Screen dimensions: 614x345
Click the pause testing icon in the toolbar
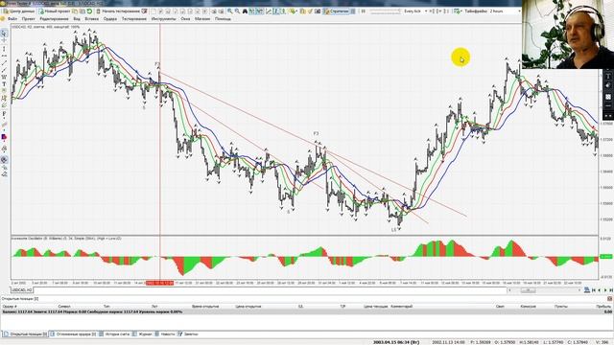(x=363, y=11)
